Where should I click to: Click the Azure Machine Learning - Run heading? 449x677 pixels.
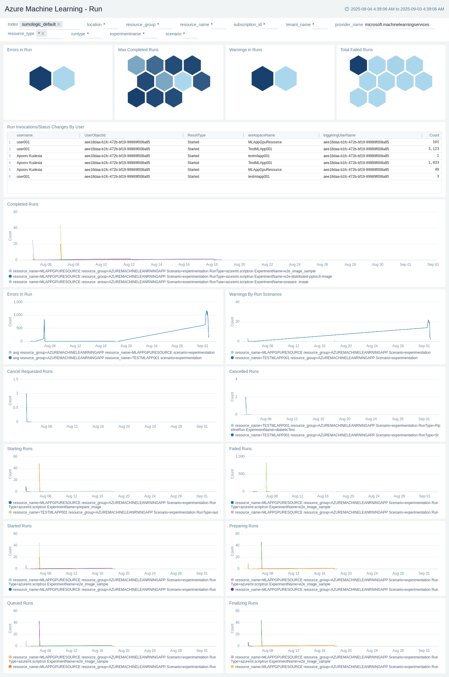point(54,9)
